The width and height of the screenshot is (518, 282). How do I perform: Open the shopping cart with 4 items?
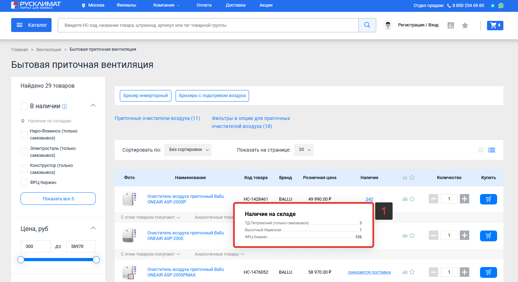coord(495,25)
